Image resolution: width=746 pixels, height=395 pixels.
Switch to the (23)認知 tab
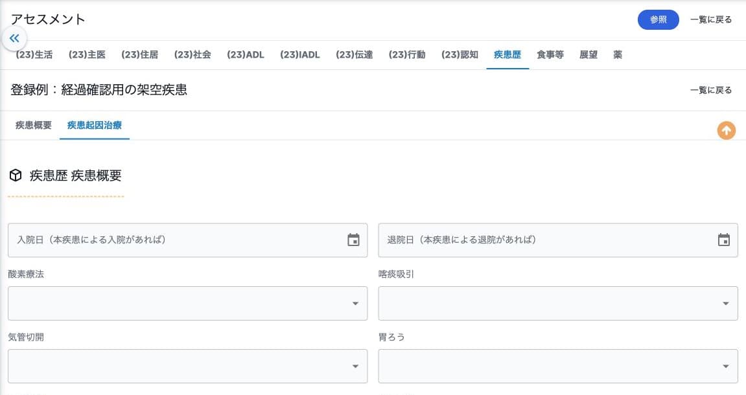click(x=460, y=54)
